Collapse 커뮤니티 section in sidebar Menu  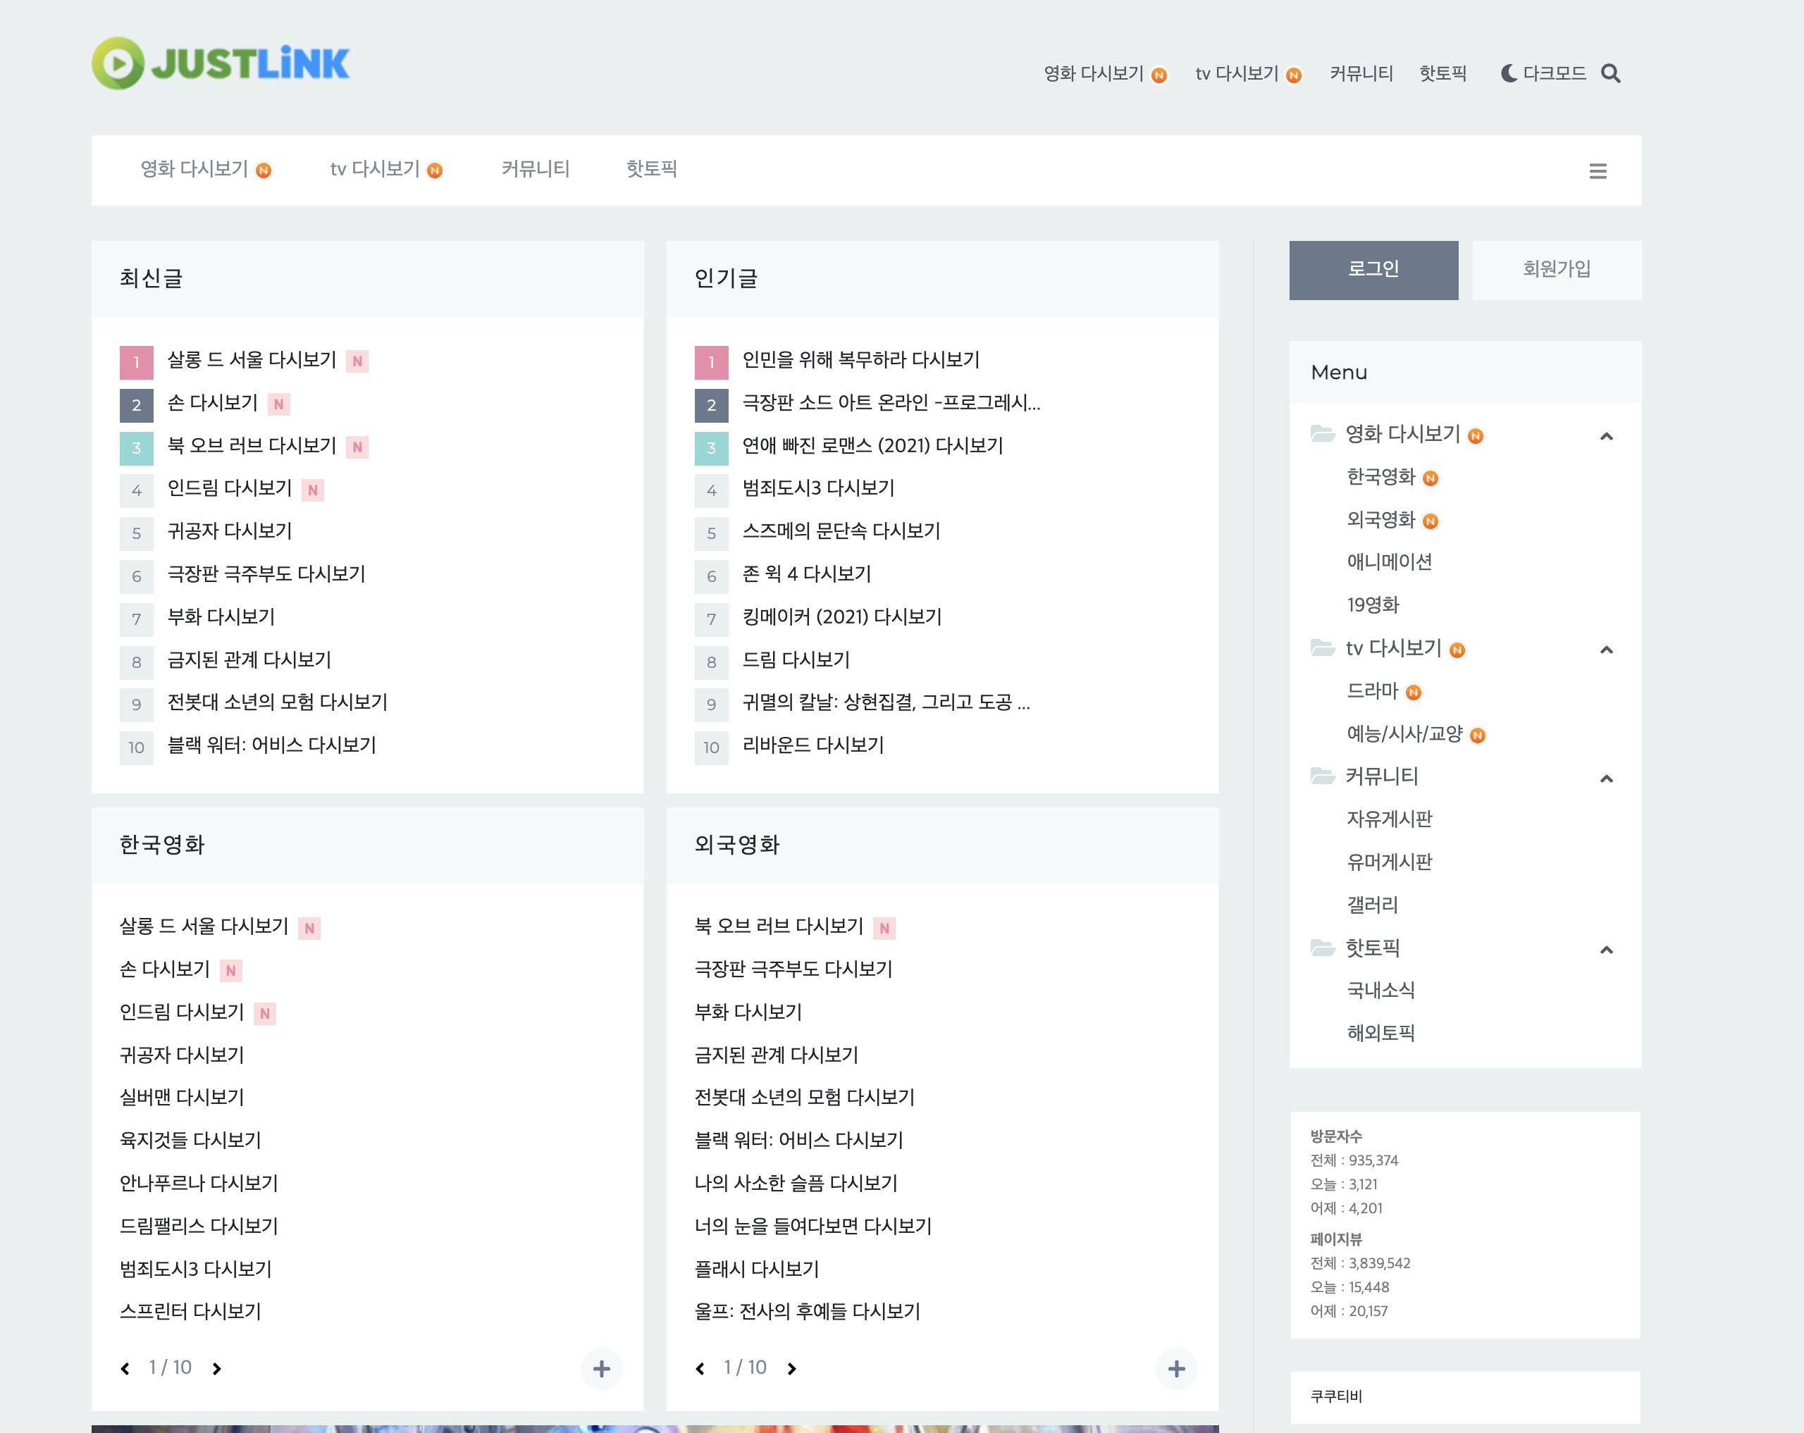pyautogui.click(x=1606, y=778)
